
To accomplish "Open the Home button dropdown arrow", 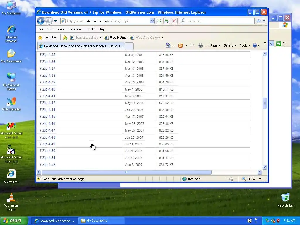I will pos(174,45).
